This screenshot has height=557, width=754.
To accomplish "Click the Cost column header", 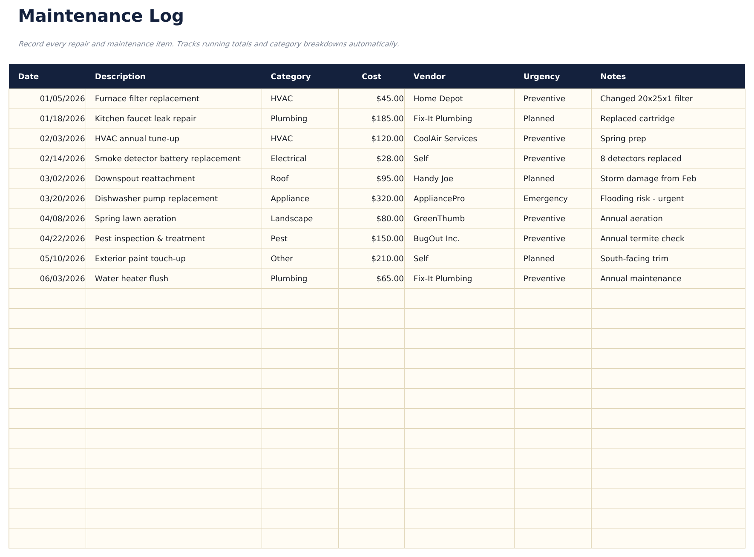I will [371, 76].
